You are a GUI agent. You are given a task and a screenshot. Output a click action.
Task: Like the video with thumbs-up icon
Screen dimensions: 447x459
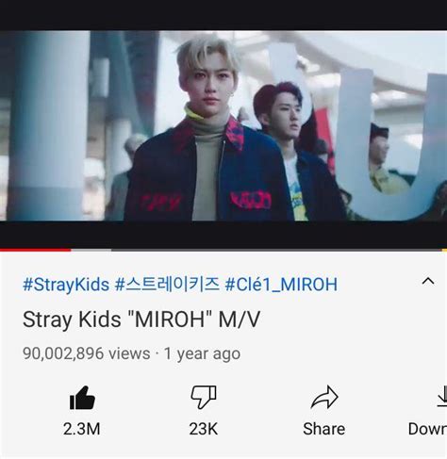pos(82,398)
